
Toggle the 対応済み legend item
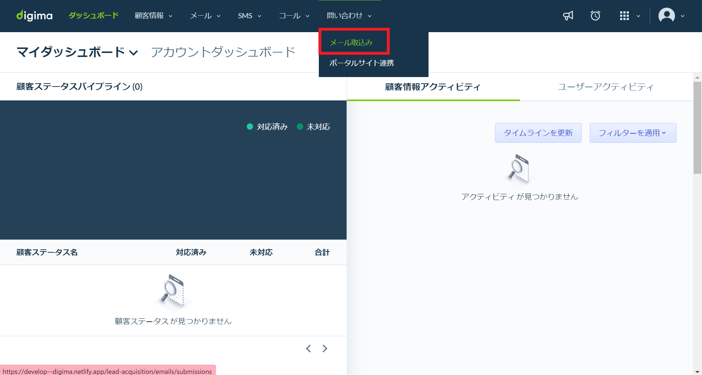point(267,127)
